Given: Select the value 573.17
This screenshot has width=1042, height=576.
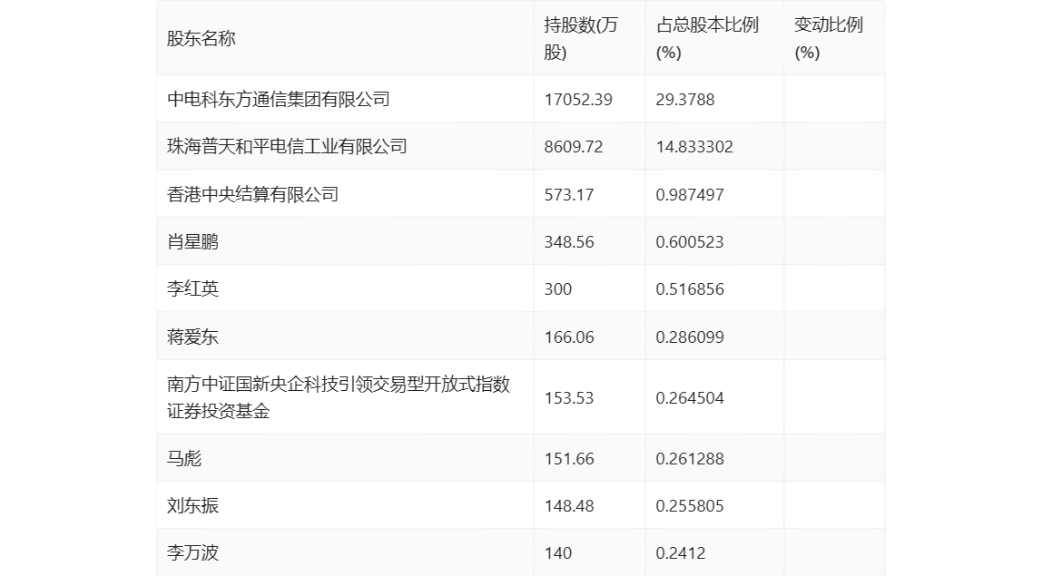Looking at the screenshot, I should click(569, 195).
